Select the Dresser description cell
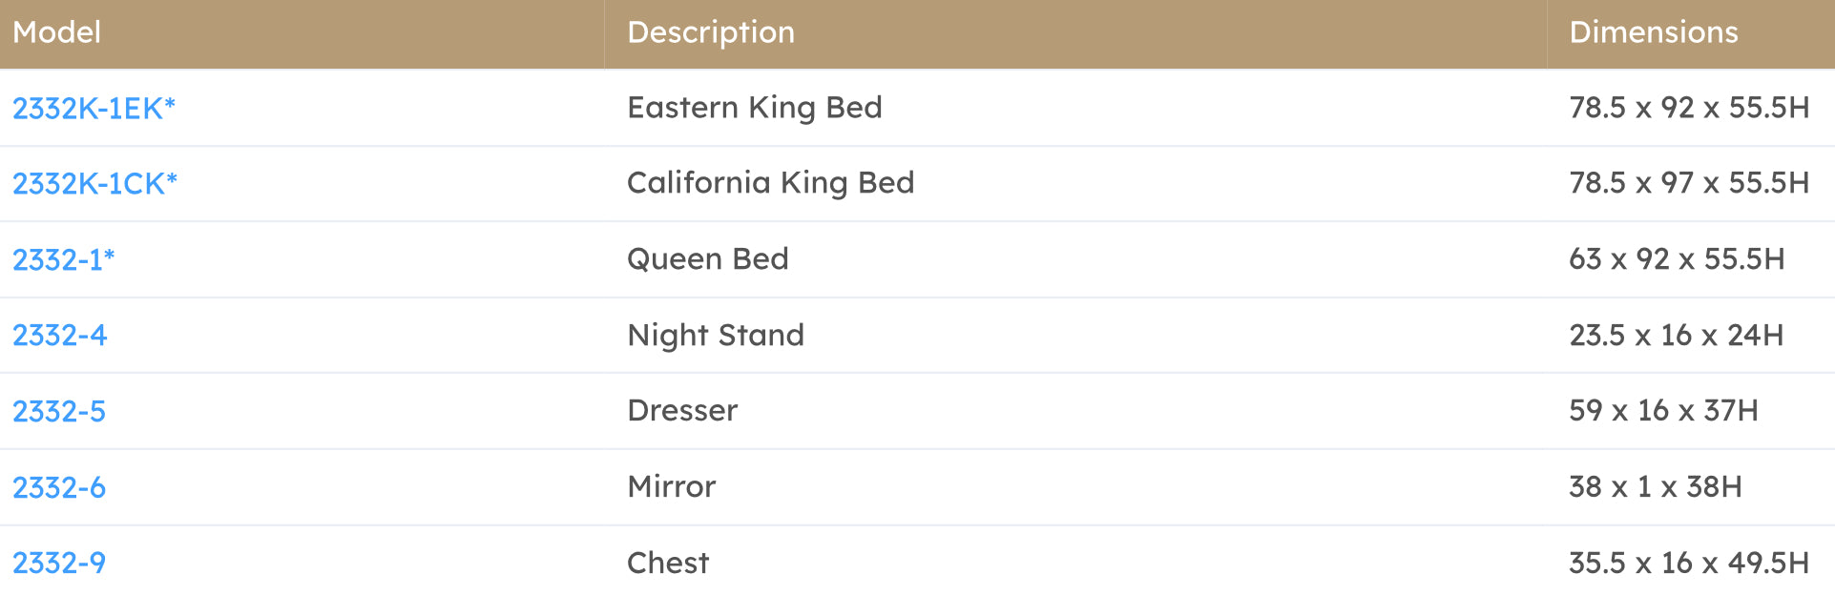The height and width of the screenshot is (595, 1835). [x=682, y=411]
